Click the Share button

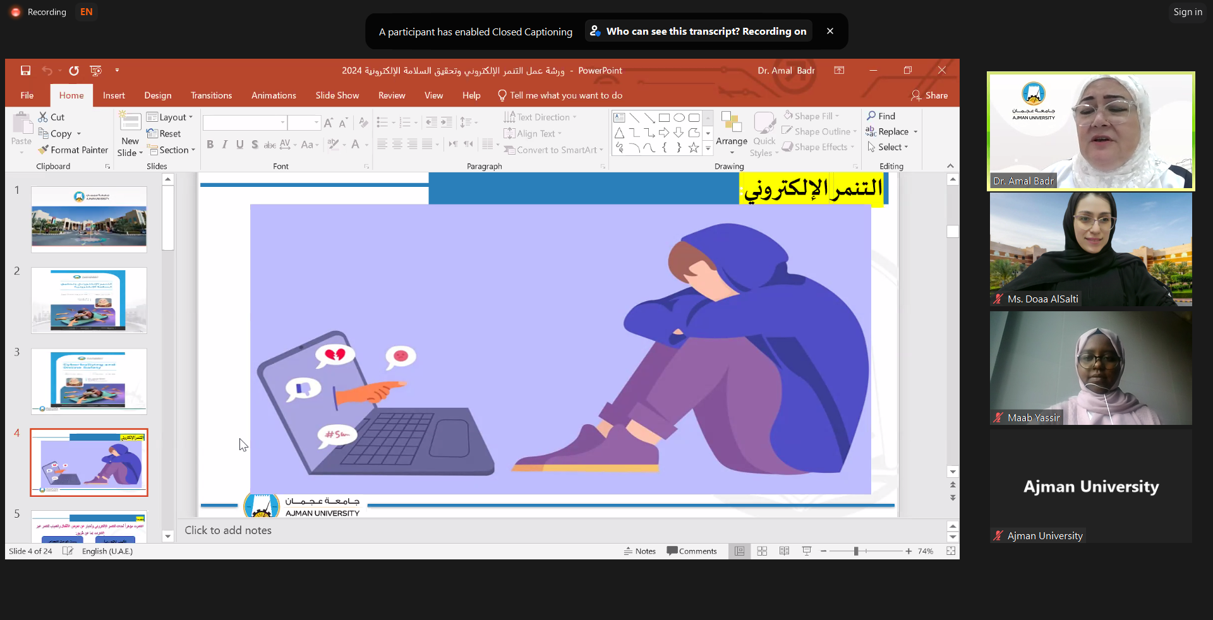point(929,95)
